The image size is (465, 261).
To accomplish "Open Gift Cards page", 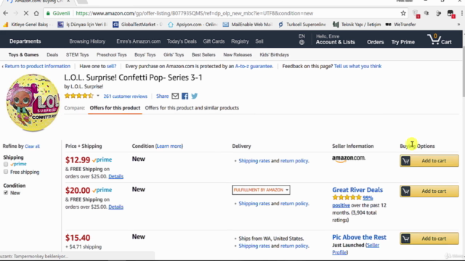I will 214,41.
